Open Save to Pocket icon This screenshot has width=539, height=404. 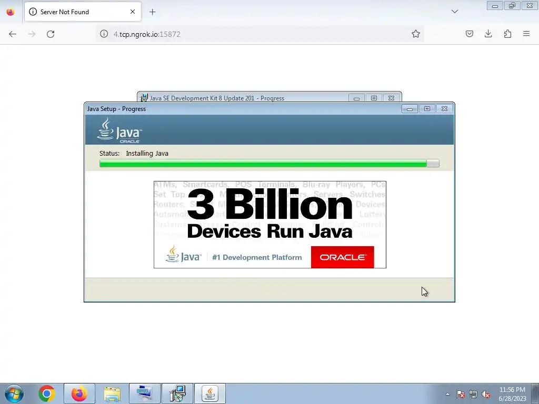tap(469, 34)
